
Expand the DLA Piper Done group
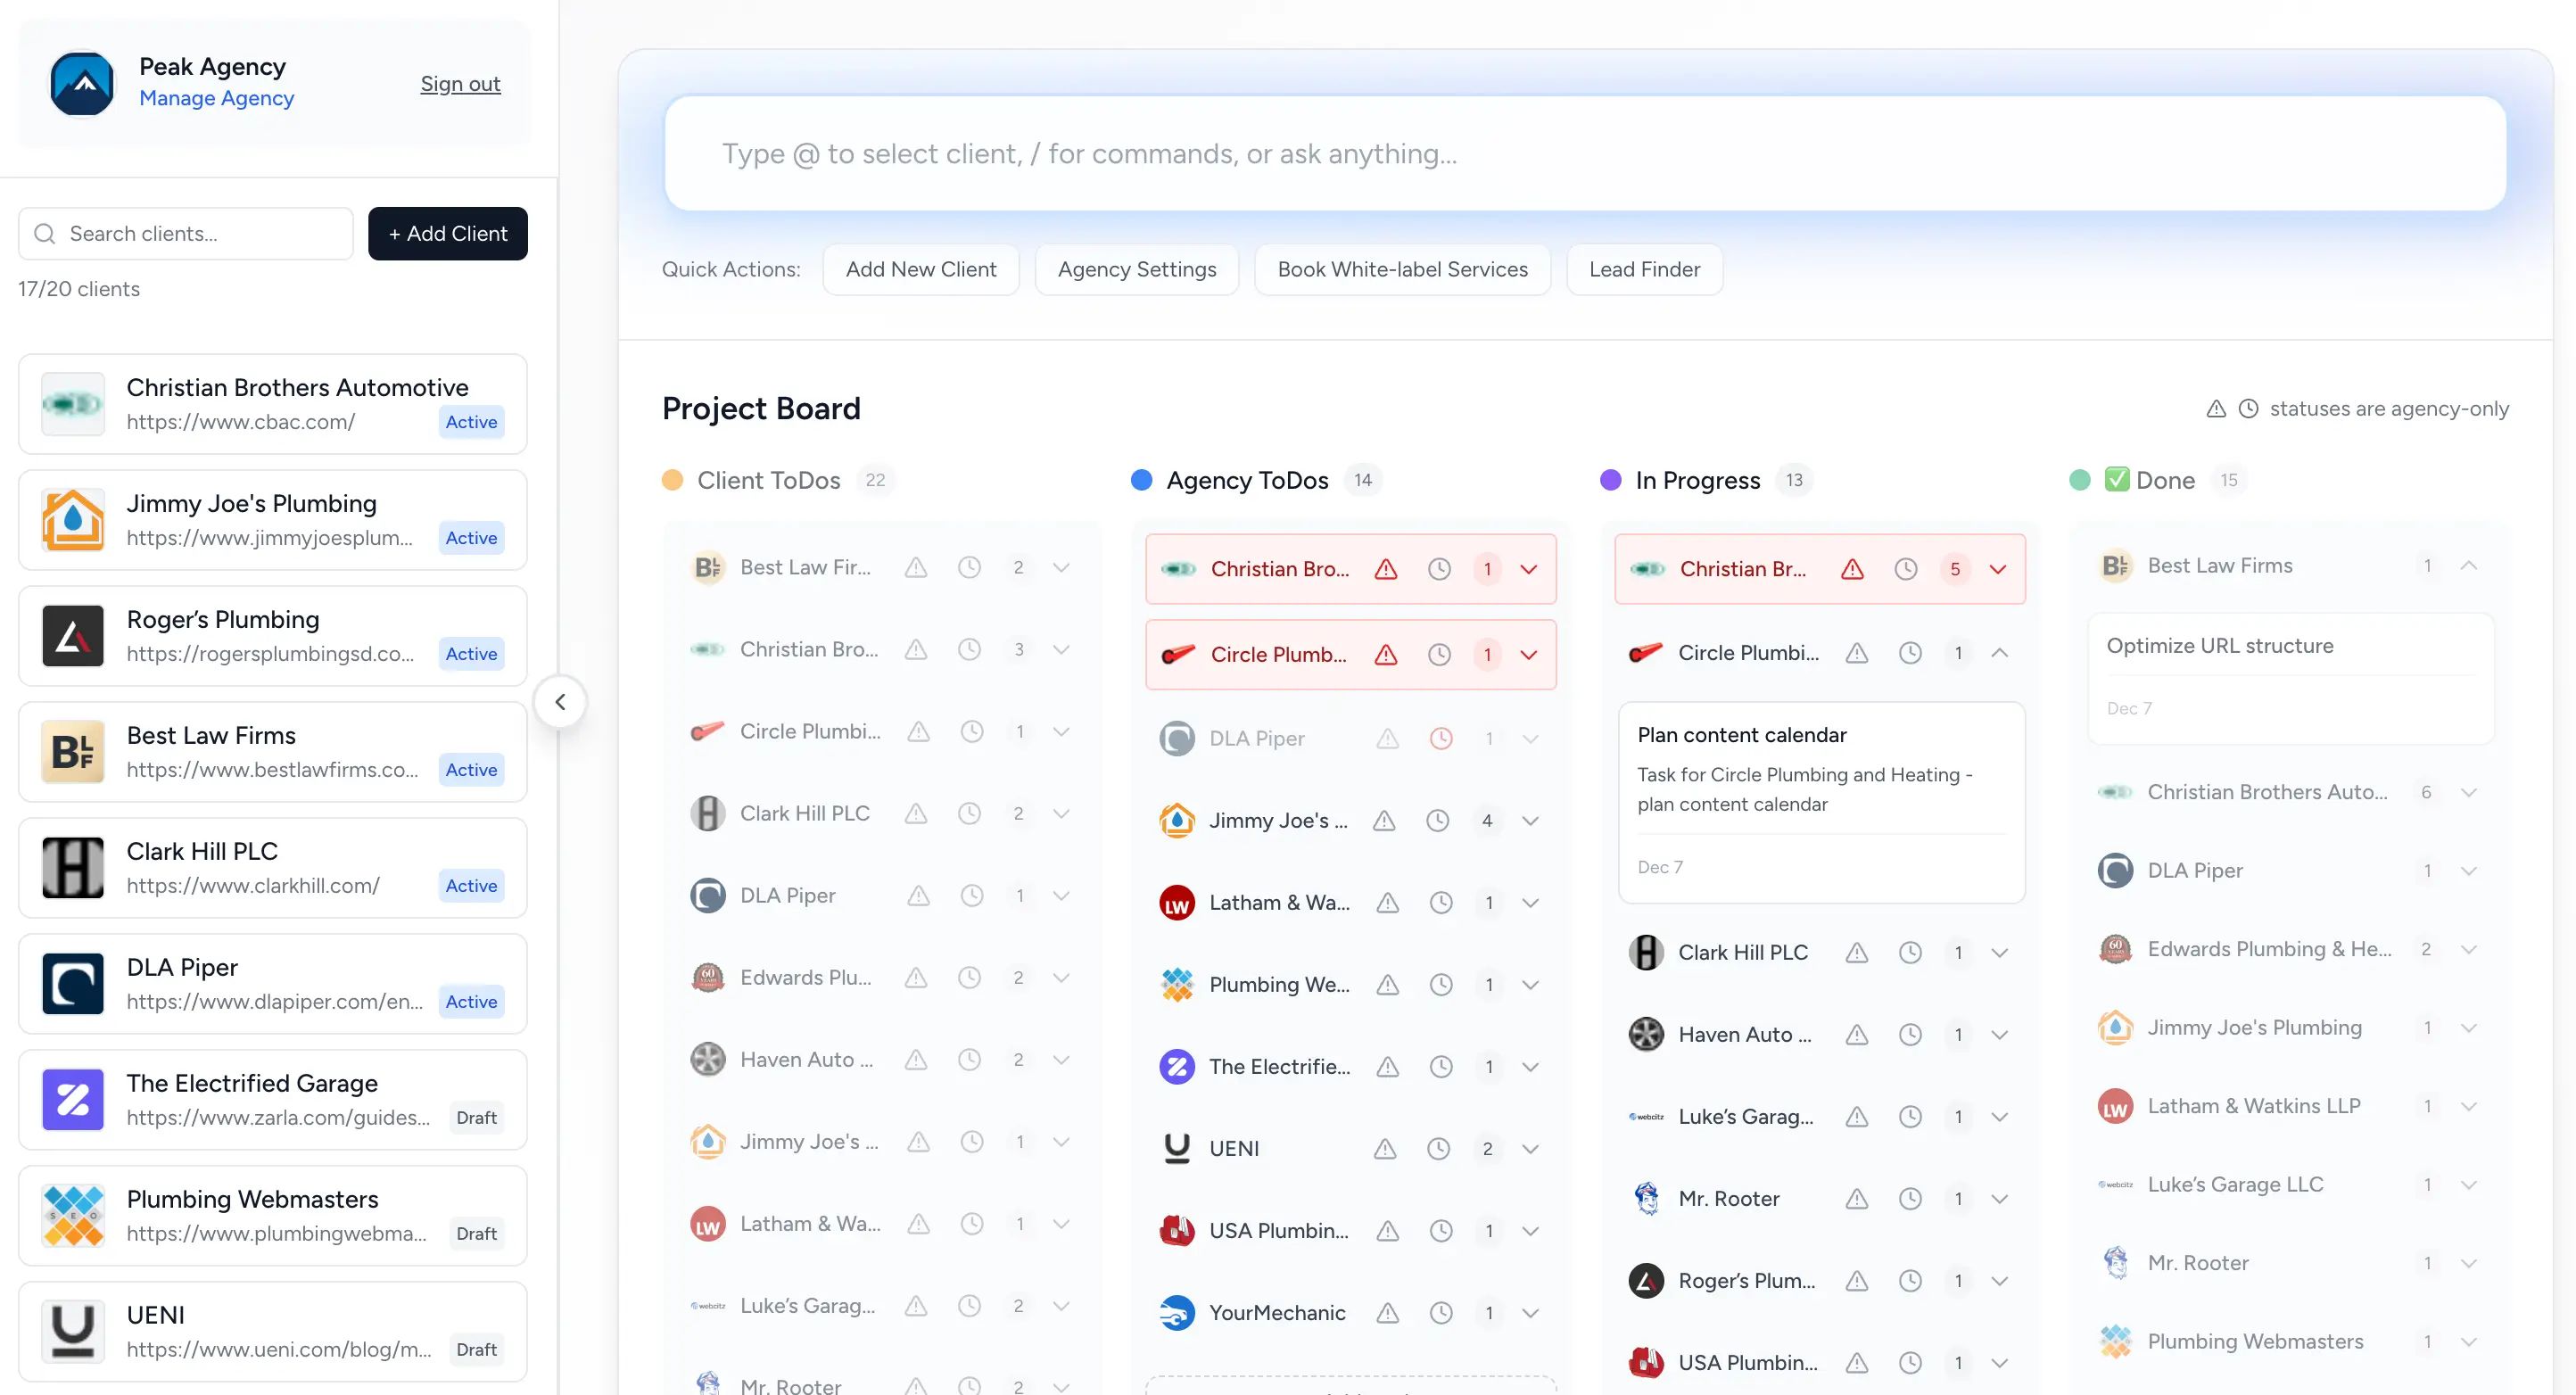click(x=2469, y=871)
